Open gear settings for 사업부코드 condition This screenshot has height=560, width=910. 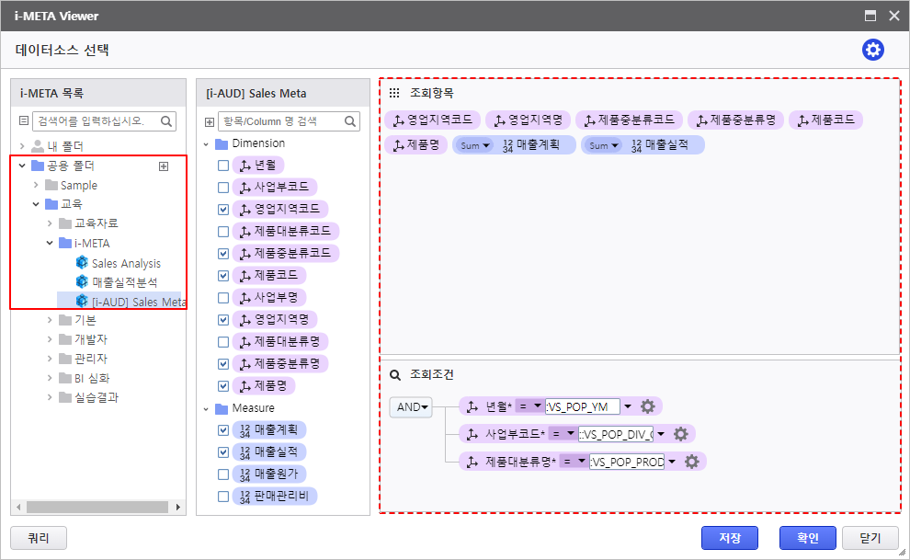coord(681,434)
